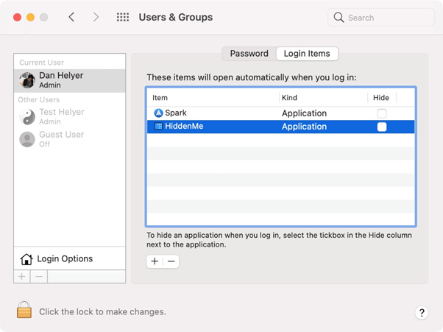443x332 pixels.
Task: Click the Login Options house icon
Action: coord(26,259)
